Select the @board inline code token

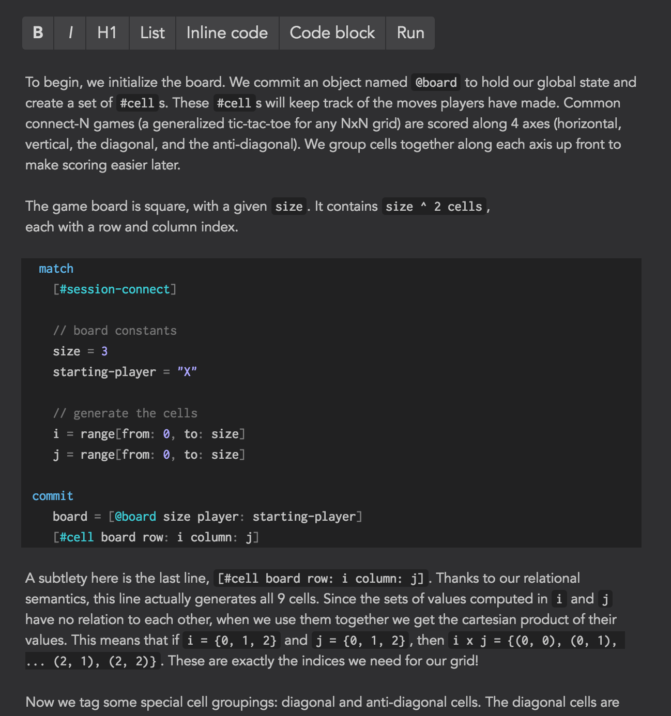[436, 82]
